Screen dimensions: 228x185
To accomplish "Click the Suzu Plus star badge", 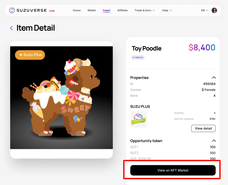I will 30,55.
